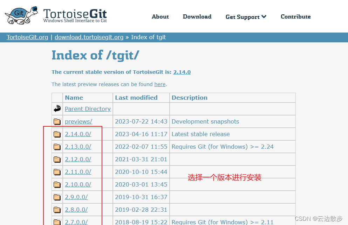
Task: Click the folder icon beside 2.8.0.0/
Action: pos(57,210)
